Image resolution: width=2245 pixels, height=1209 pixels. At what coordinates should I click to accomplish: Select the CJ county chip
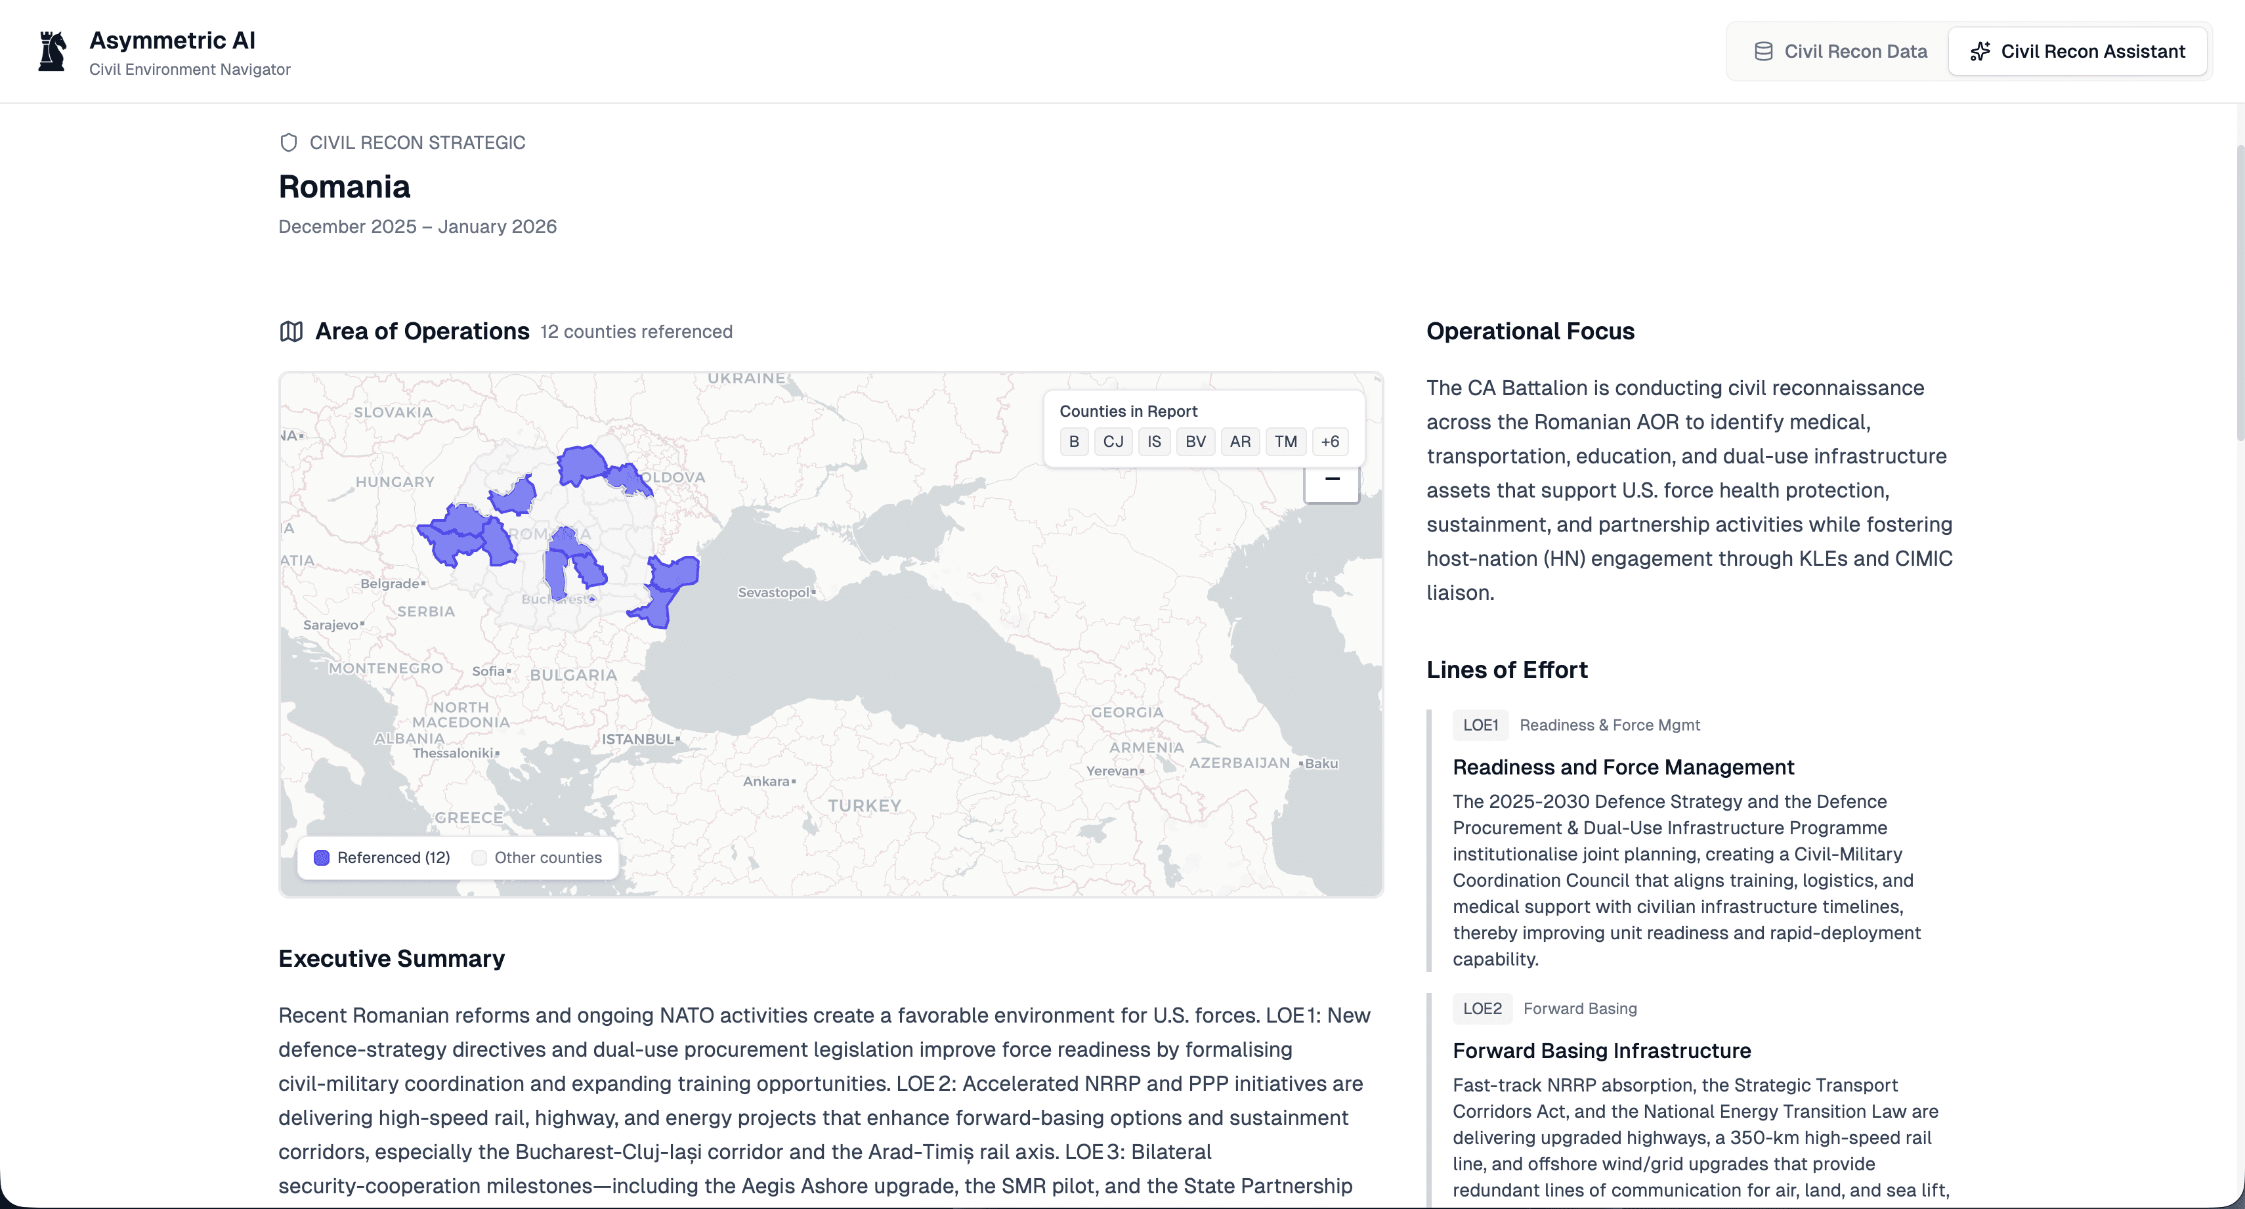pos(1113,442)
